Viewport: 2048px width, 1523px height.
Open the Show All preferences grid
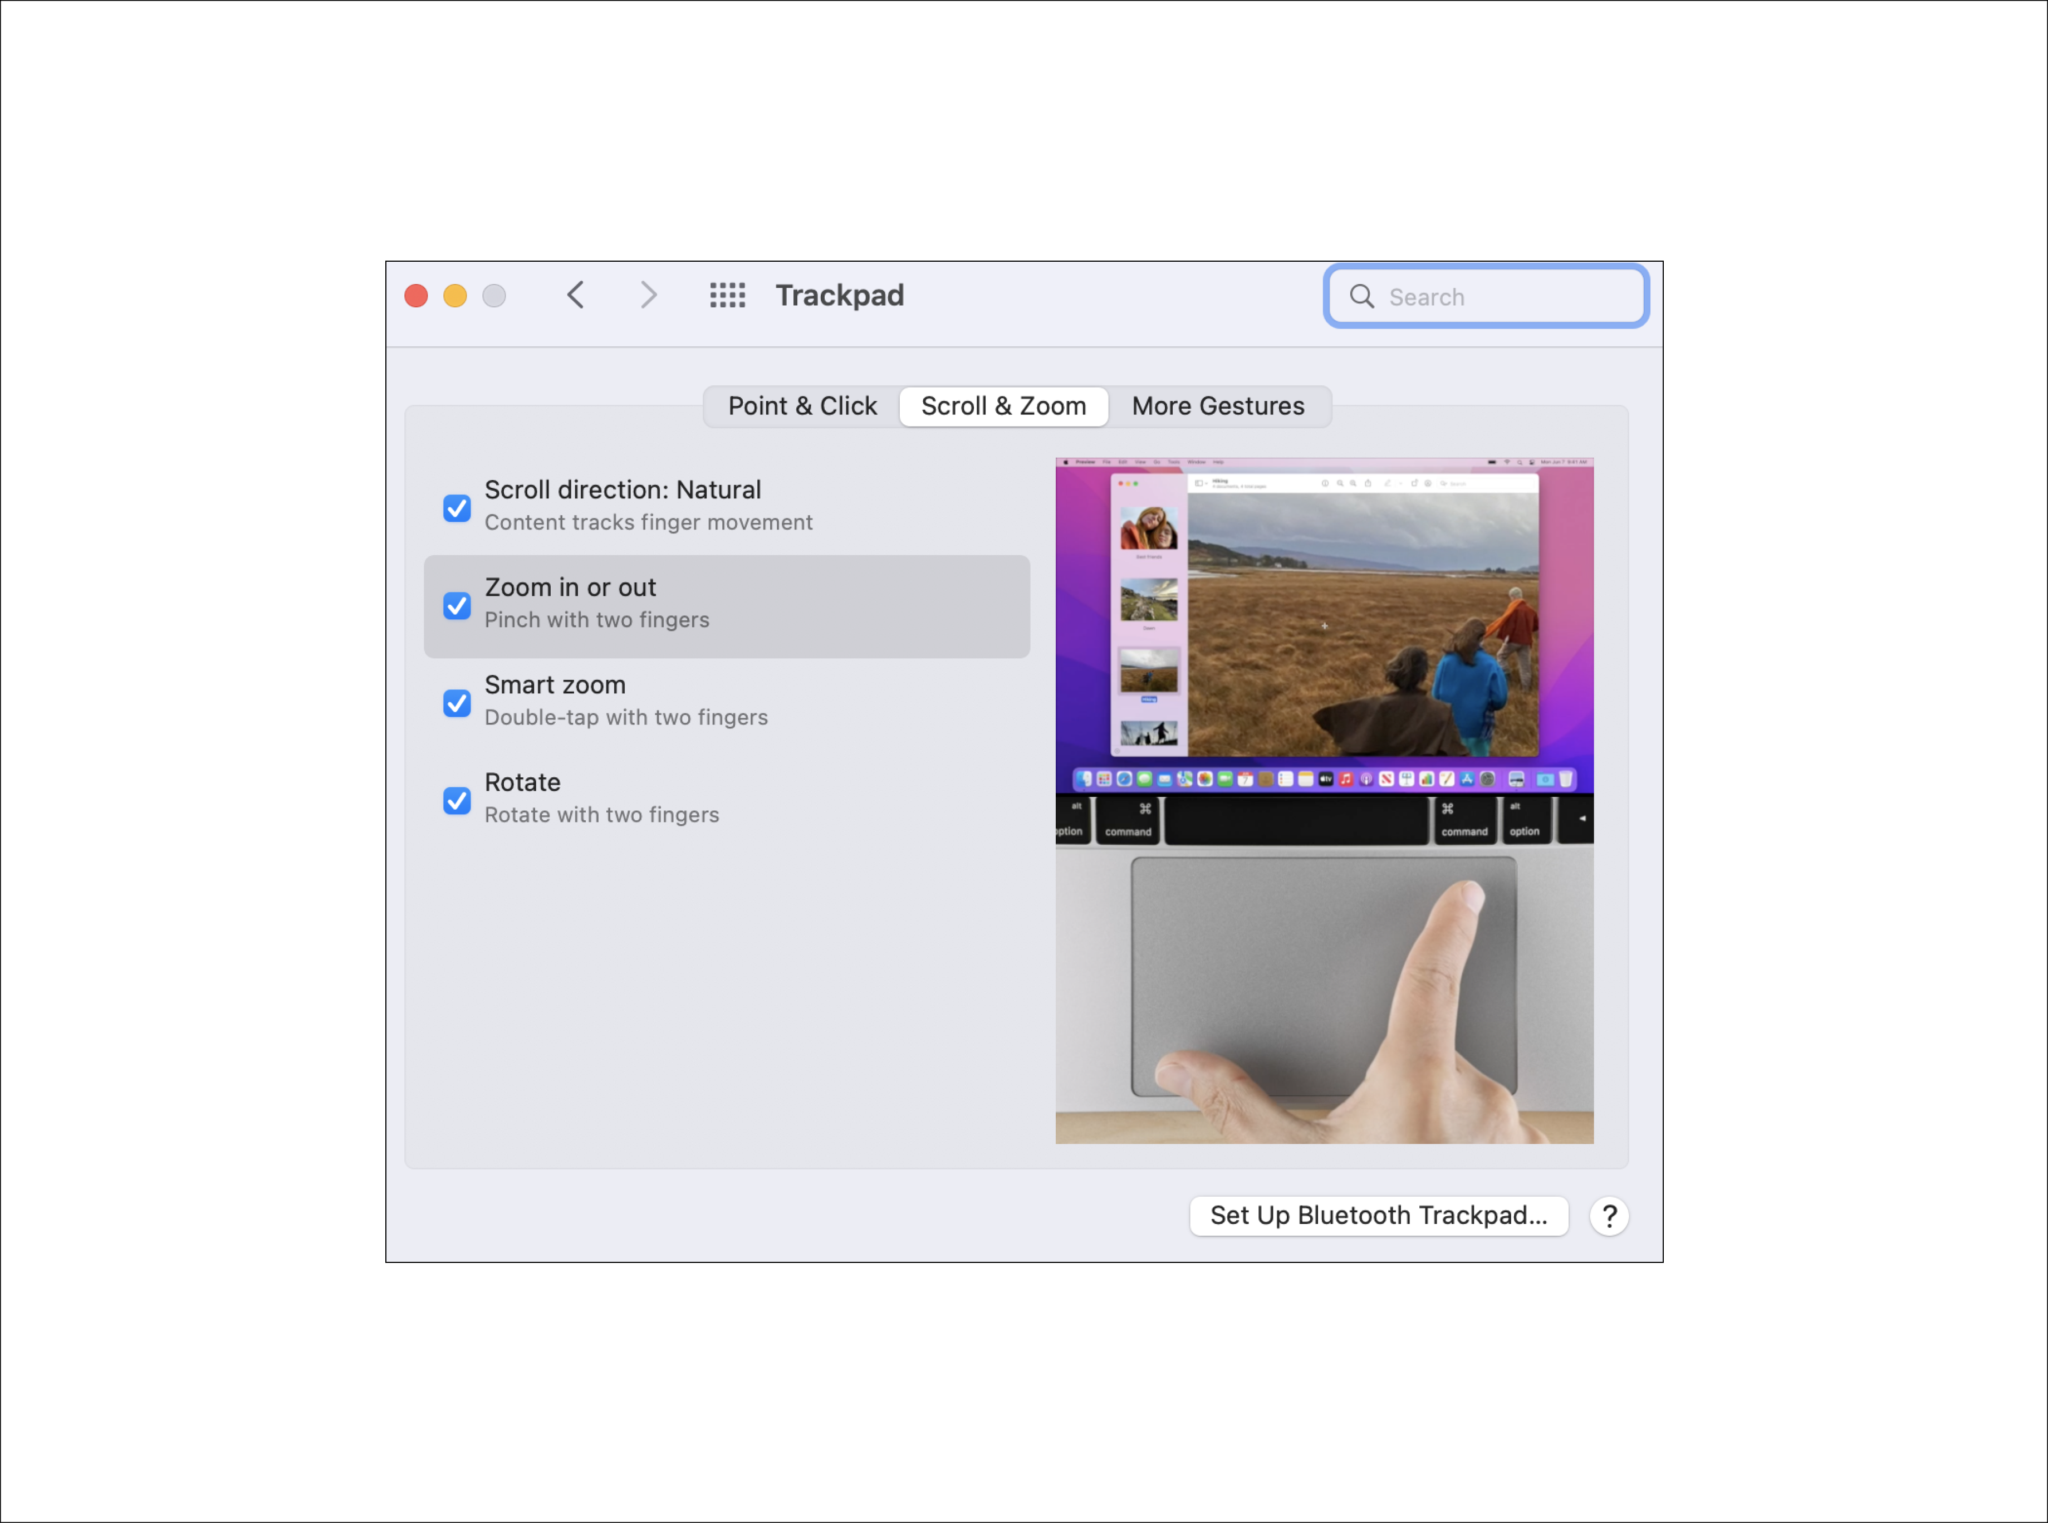coord(727,295)
